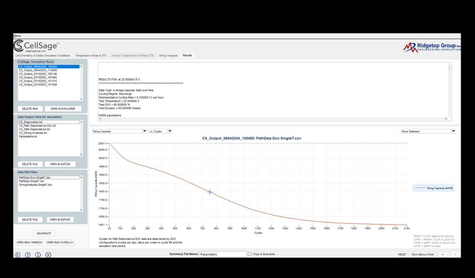Image resolution: width=475 pixels, height=278 pixels.
Task: Click the Summary File Name input field
Action: coord(223,254)
